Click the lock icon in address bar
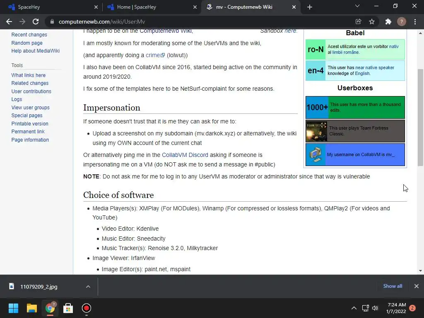Screen dimensions: 424x318 (x=52, y=22)
